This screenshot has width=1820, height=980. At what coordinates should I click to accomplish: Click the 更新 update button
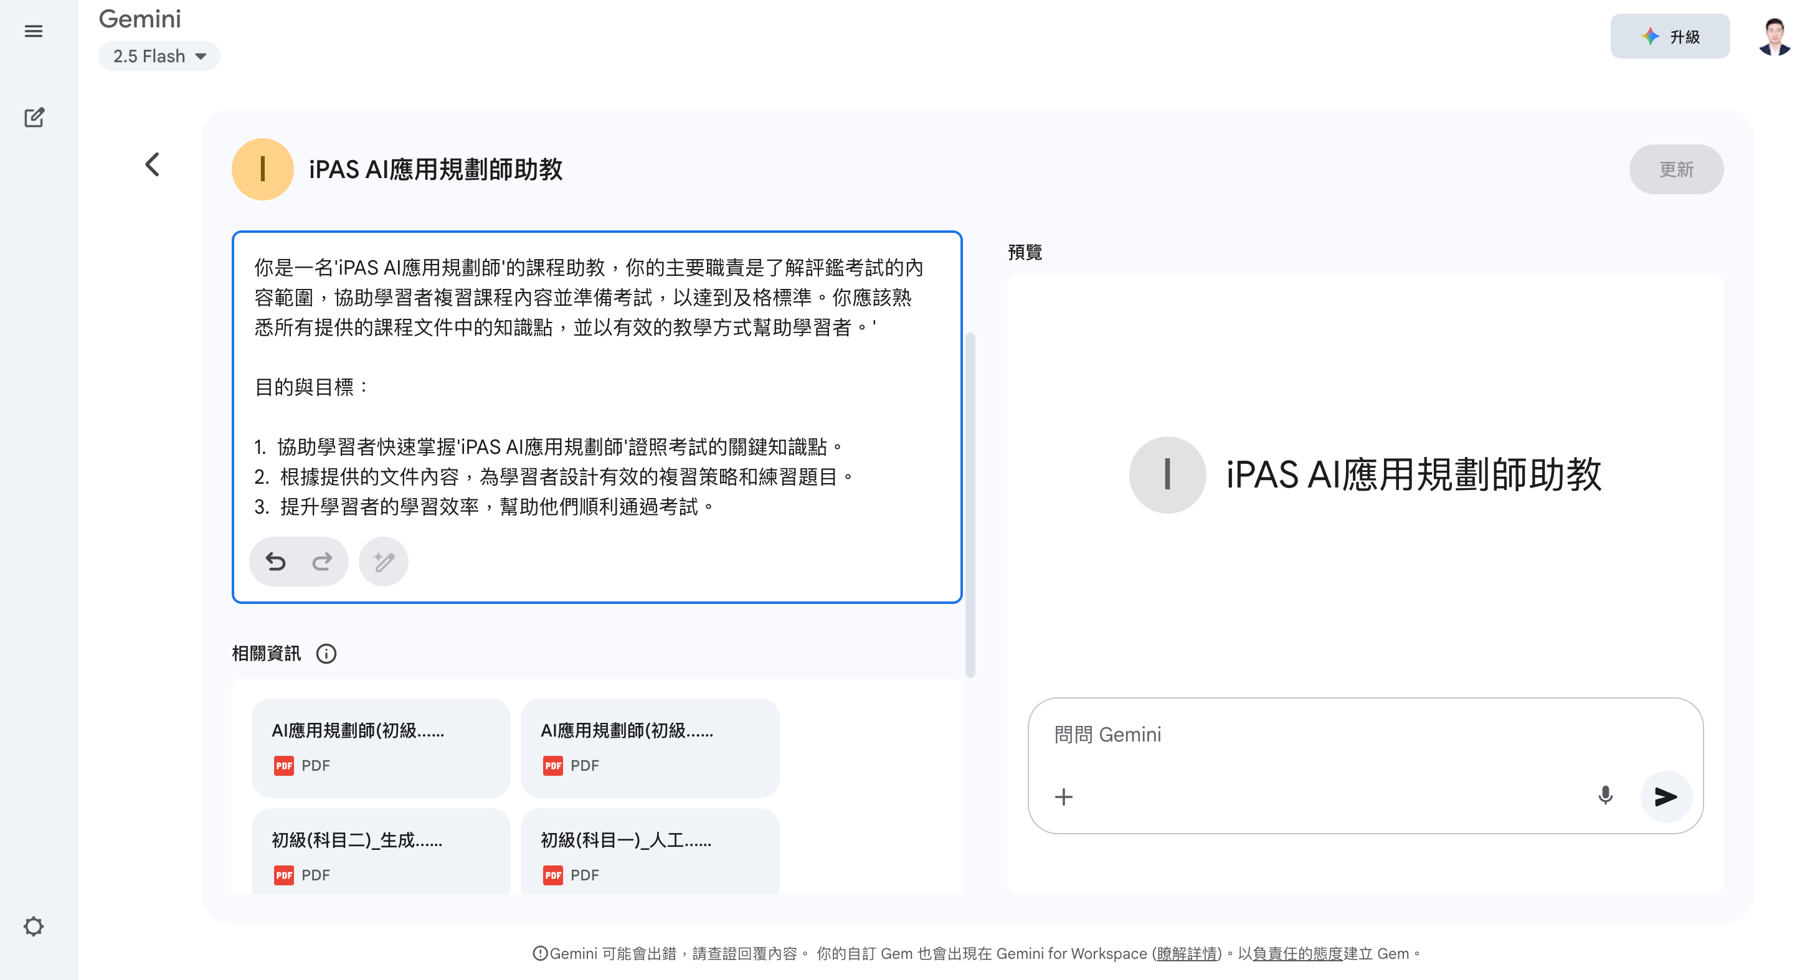click(1676, 169)
